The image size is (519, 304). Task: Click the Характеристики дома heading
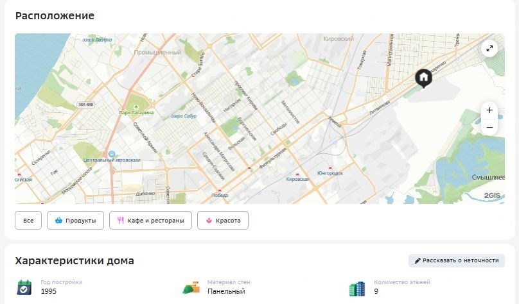[75, 261]
